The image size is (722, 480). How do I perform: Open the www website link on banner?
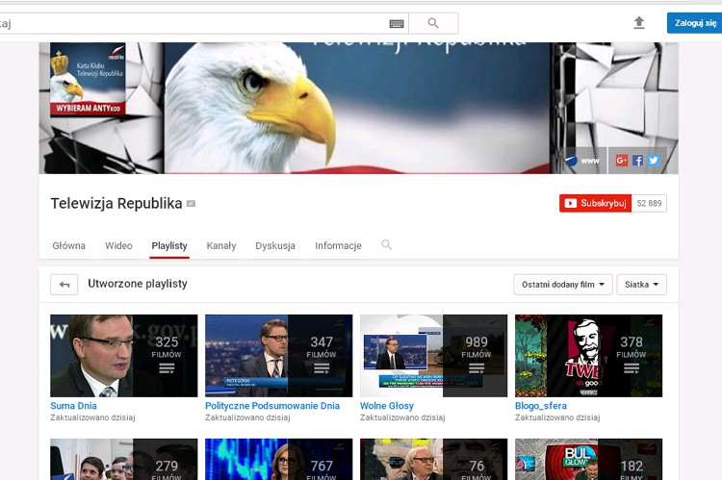[x=582, y=161]
